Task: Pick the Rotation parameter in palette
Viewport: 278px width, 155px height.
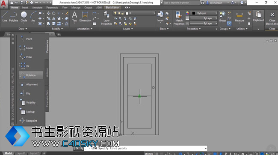Action: click(31, 75)
